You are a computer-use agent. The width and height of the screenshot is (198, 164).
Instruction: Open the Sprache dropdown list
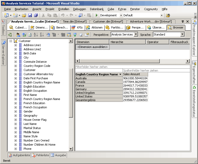(x=182, y=34)
